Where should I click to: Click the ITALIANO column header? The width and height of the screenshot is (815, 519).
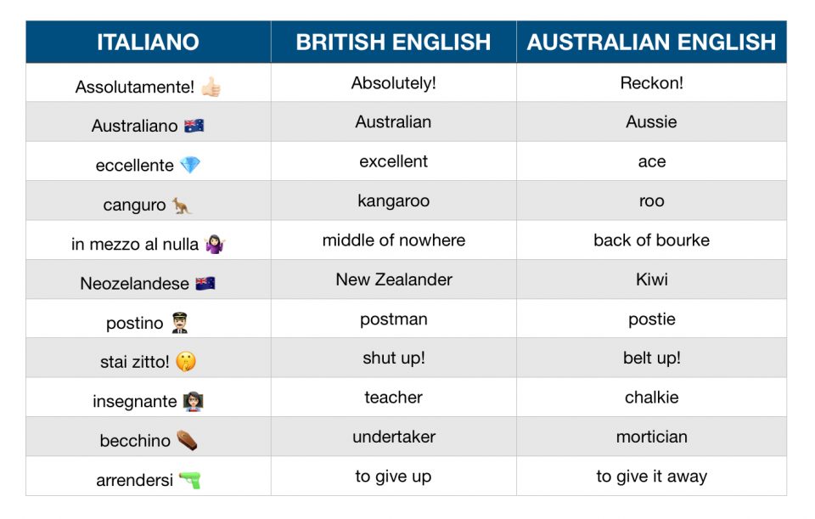(149, 42)
